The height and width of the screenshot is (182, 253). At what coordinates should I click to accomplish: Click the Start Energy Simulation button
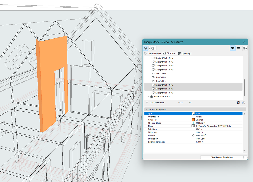[x=222, y=157]
